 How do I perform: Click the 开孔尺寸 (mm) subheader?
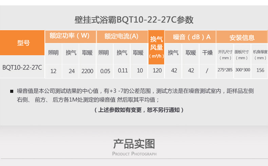point(225,55)
